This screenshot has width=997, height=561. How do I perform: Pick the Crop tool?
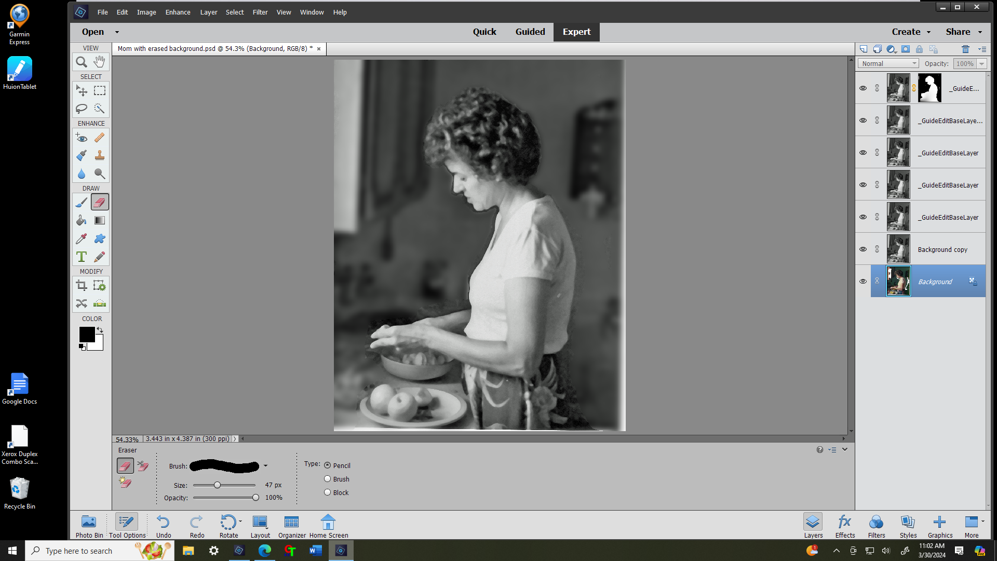coord(81,285)
